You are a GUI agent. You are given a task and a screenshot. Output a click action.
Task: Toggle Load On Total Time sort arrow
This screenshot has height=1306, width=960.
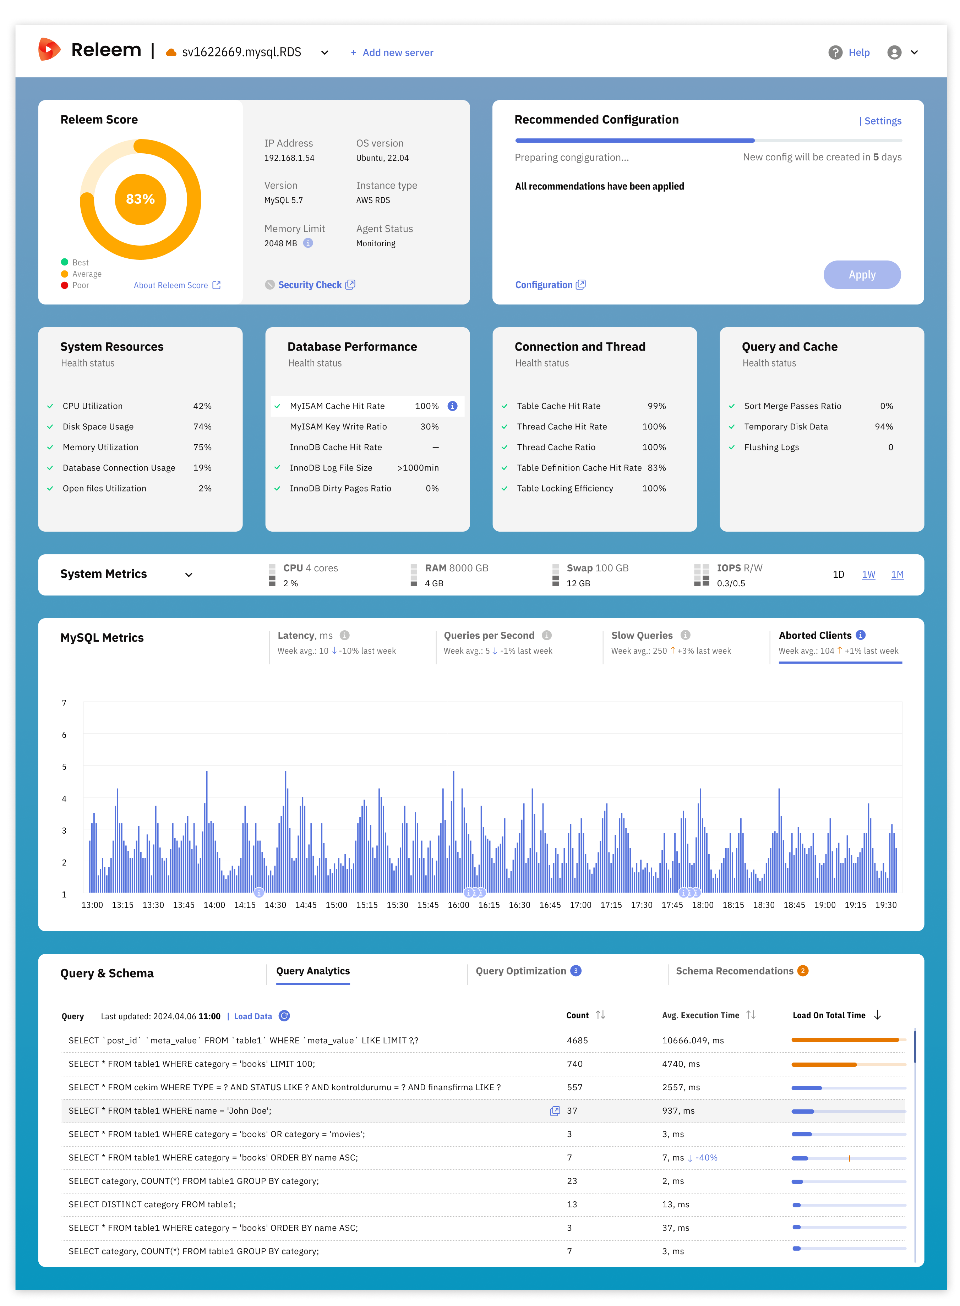878,1015
